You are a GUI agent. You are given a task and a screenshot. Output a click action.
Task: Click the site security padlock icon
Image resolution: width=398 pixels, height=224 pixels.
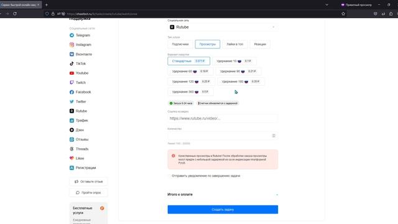[53, 14]
